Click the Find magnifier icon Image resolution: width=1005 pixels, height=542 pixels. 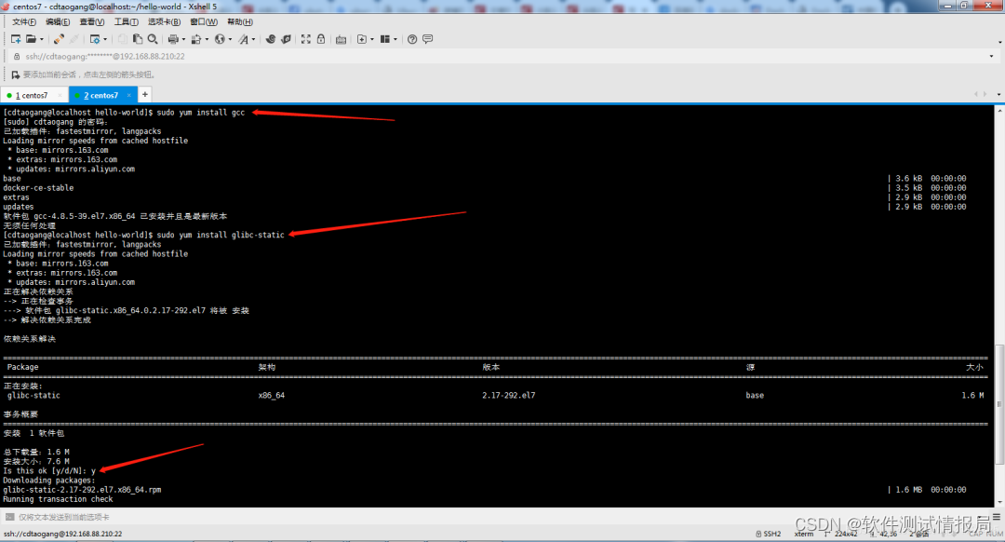[x=153, y=39]
